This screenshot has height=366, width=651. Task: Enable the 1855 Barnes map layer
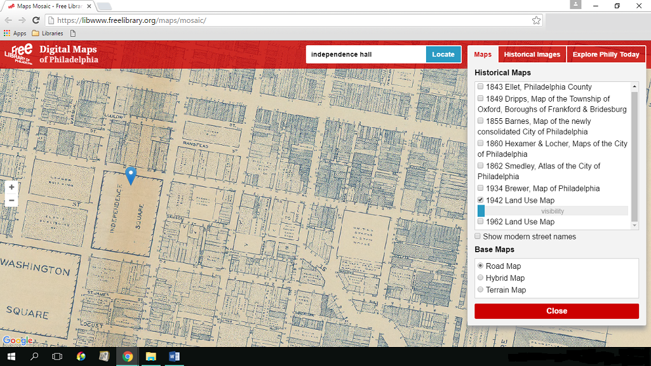(x=480, y=121)
